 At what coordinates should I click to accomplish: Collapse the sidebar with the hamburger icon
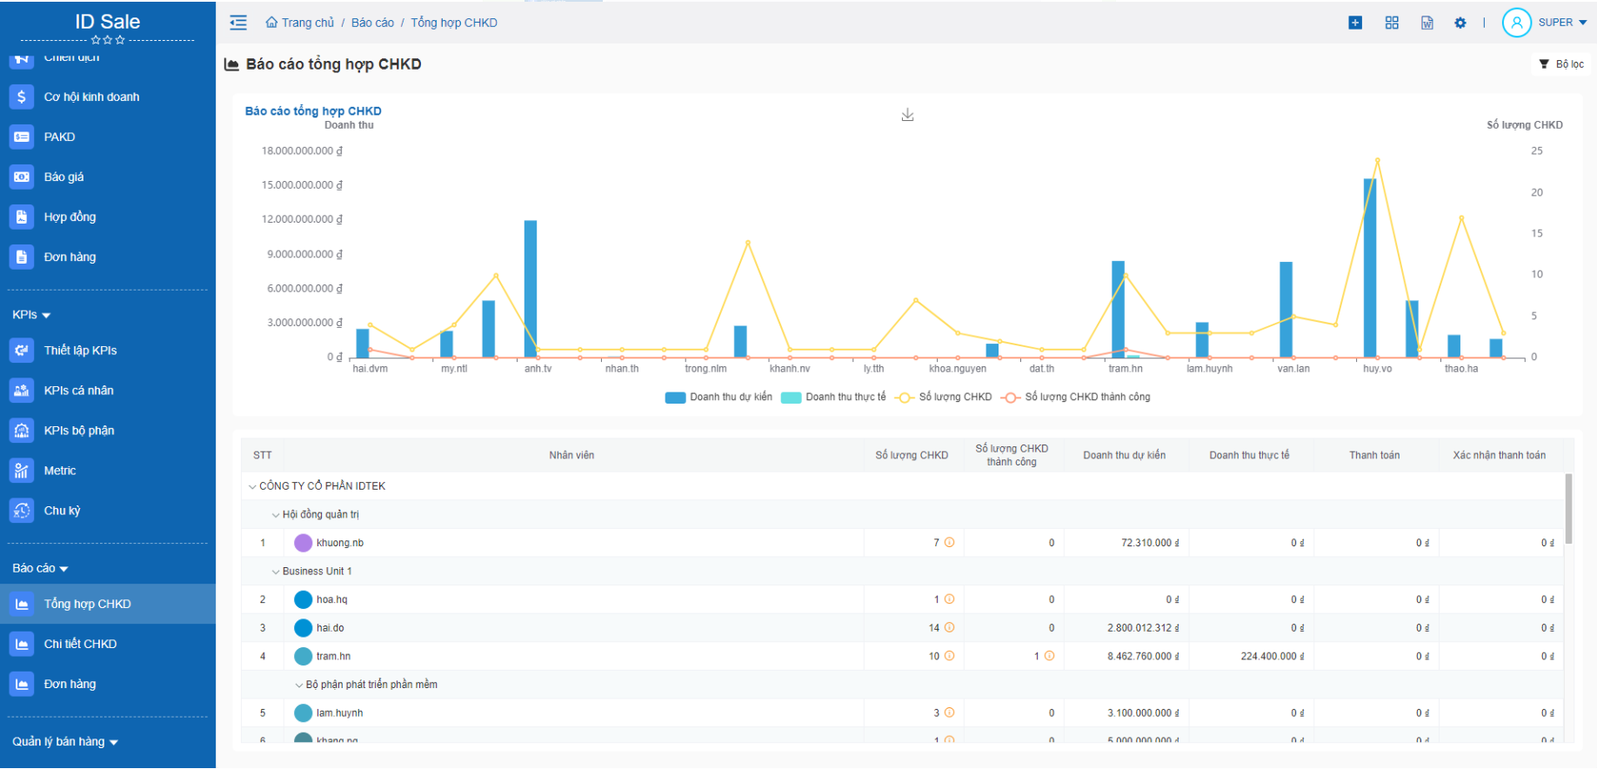coord(238,23)
